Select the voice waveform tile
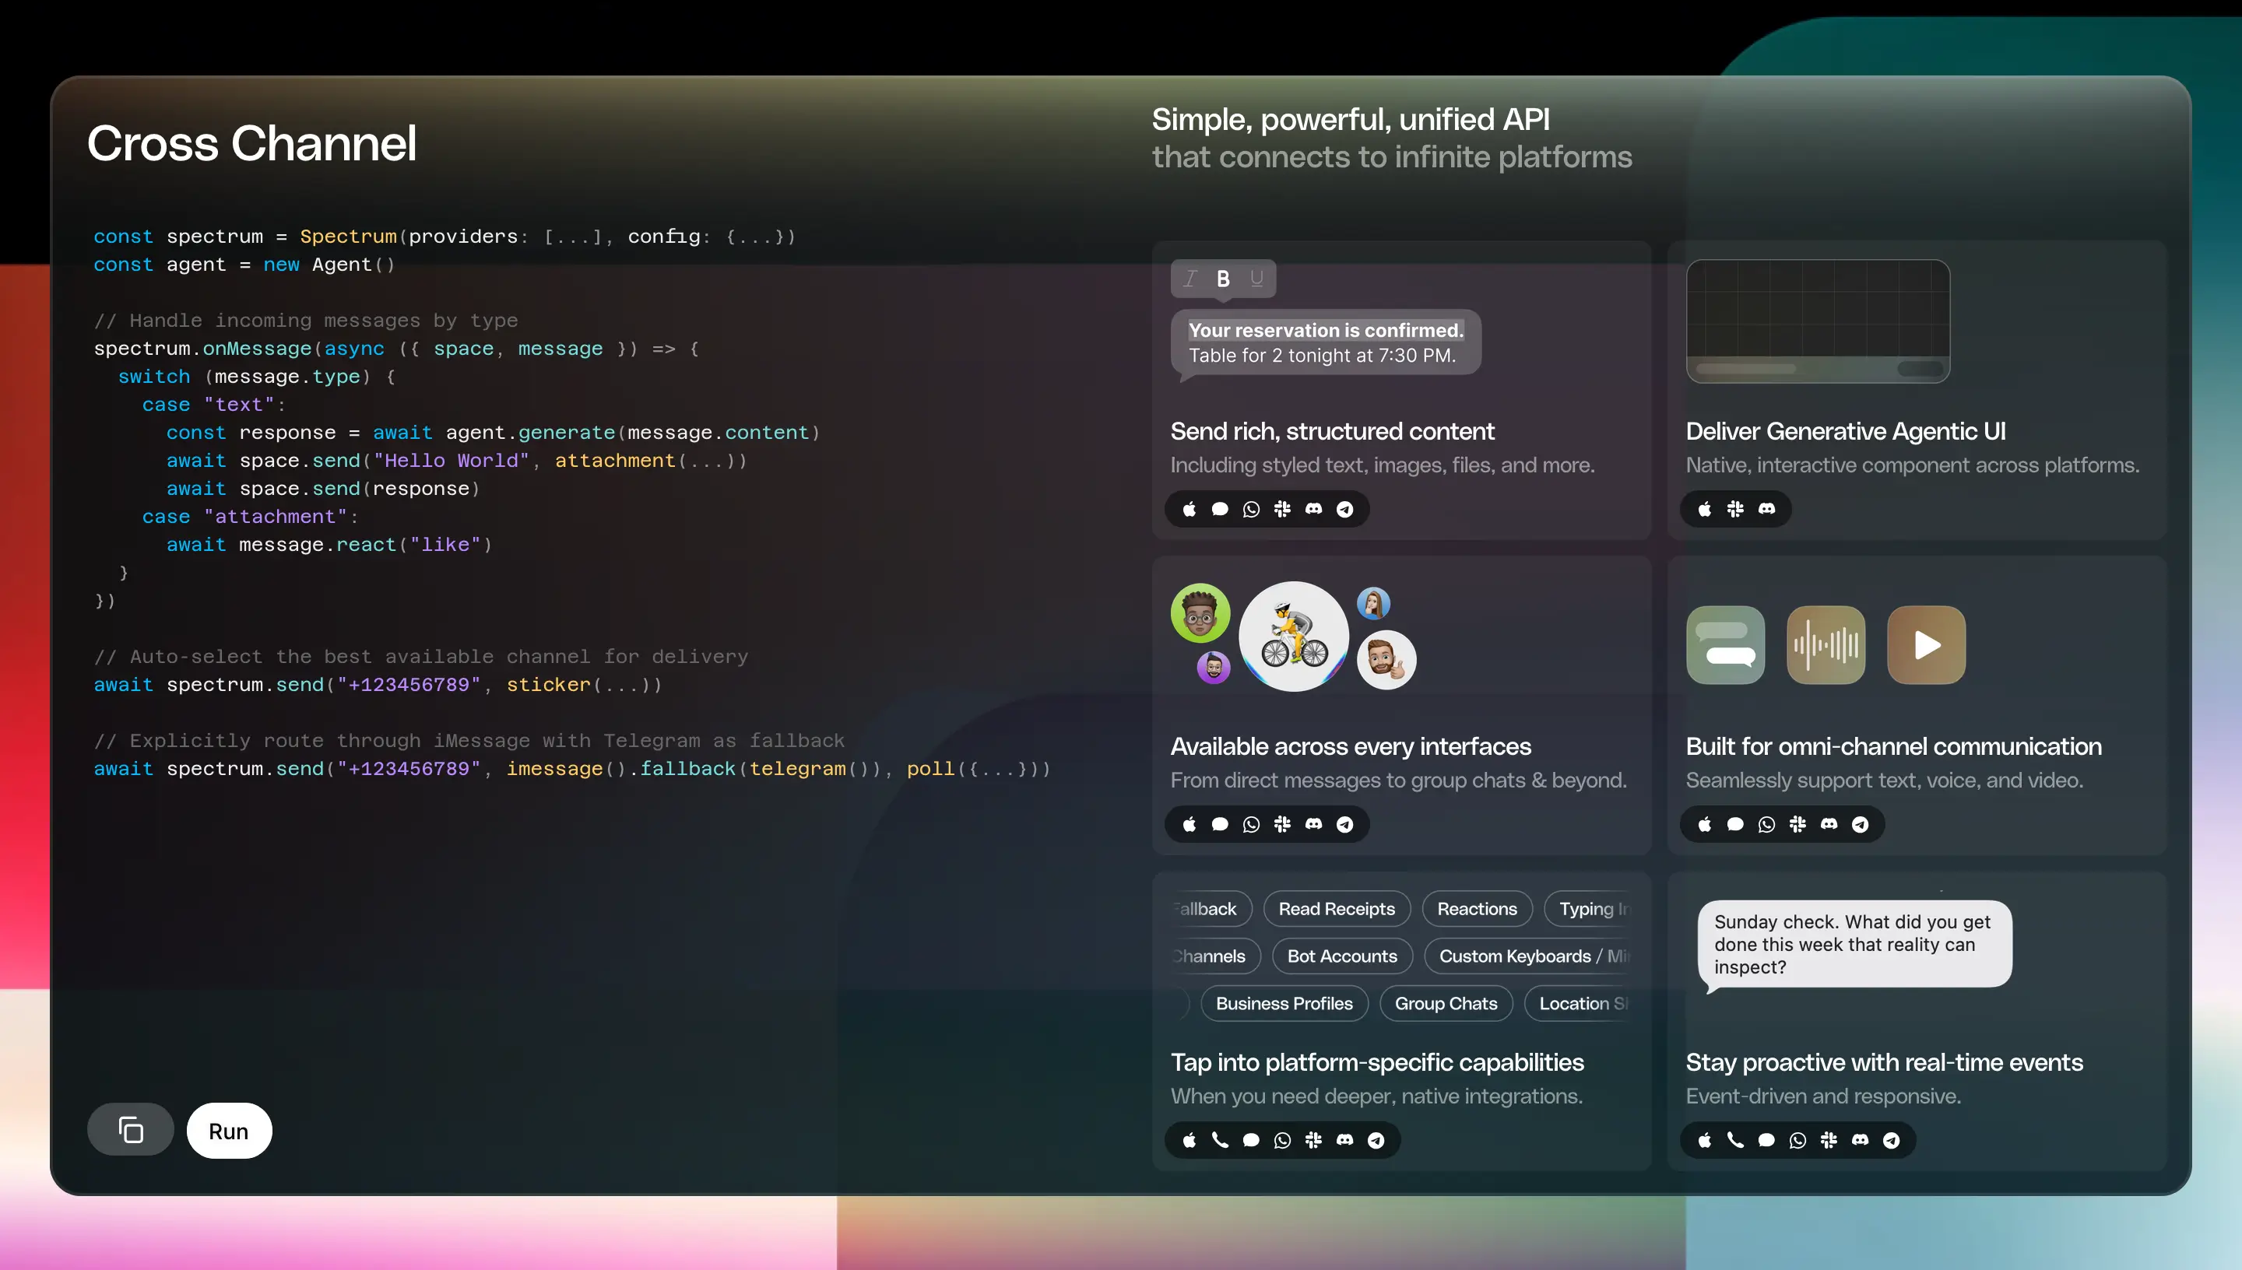The height and width of the screenshot is (1270, 2242). pyautogui.click(x=1826, y=645)
